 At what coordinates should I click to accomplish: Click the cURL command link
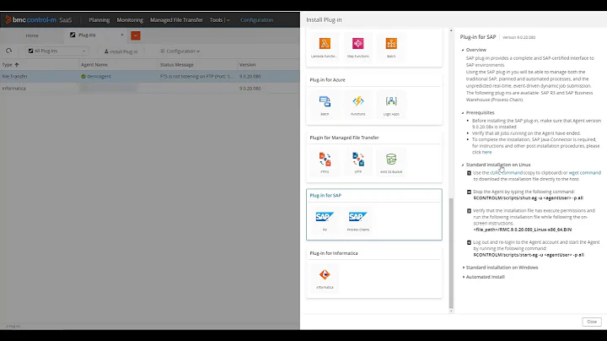click(x=507, y=173)
